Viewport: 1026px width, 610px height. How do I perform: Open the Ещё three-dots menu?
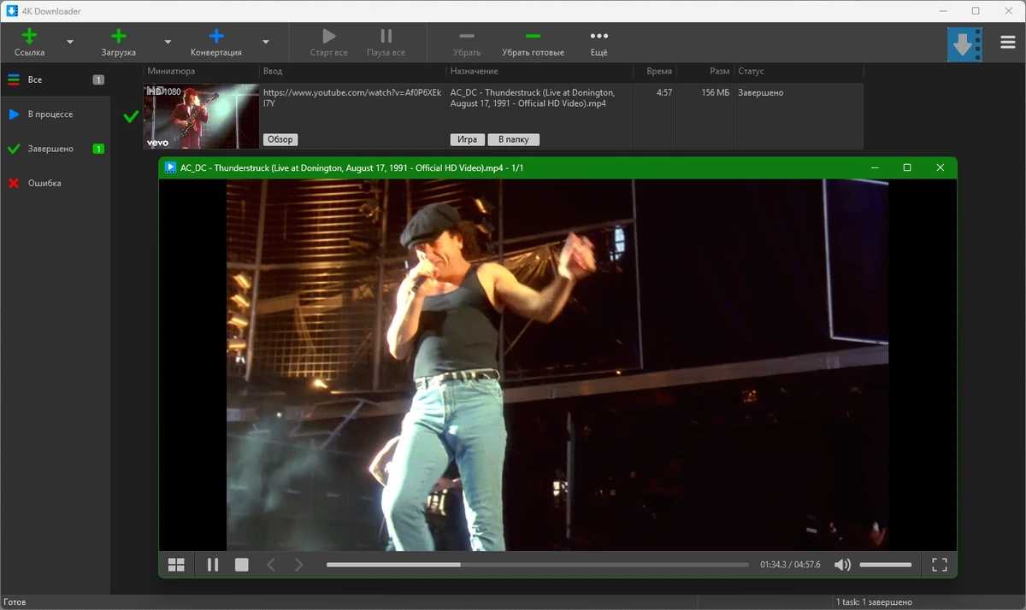point(599,42)
